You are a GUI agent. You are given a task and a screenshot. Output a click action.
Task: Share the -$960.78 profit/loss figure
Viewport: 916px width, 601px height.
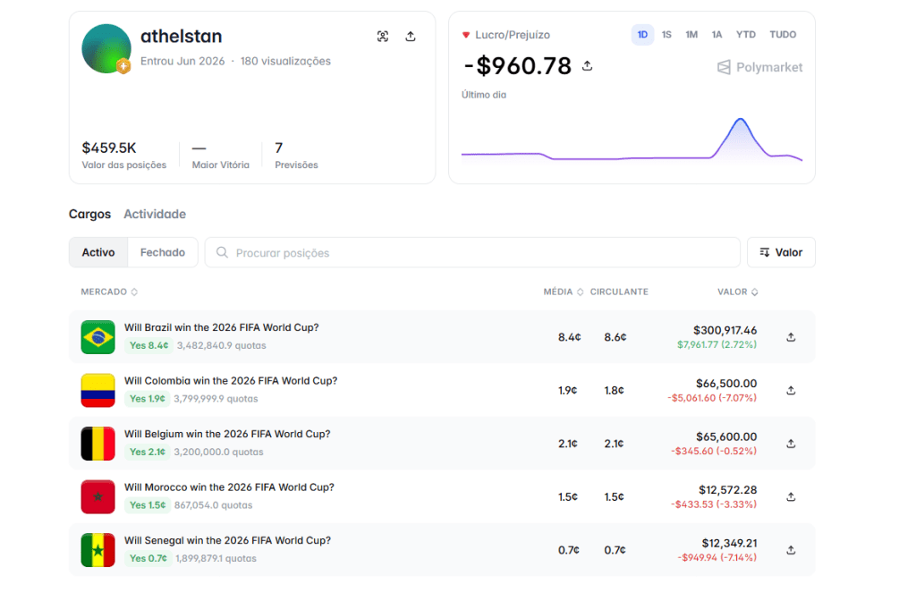(x=587, y=66)
